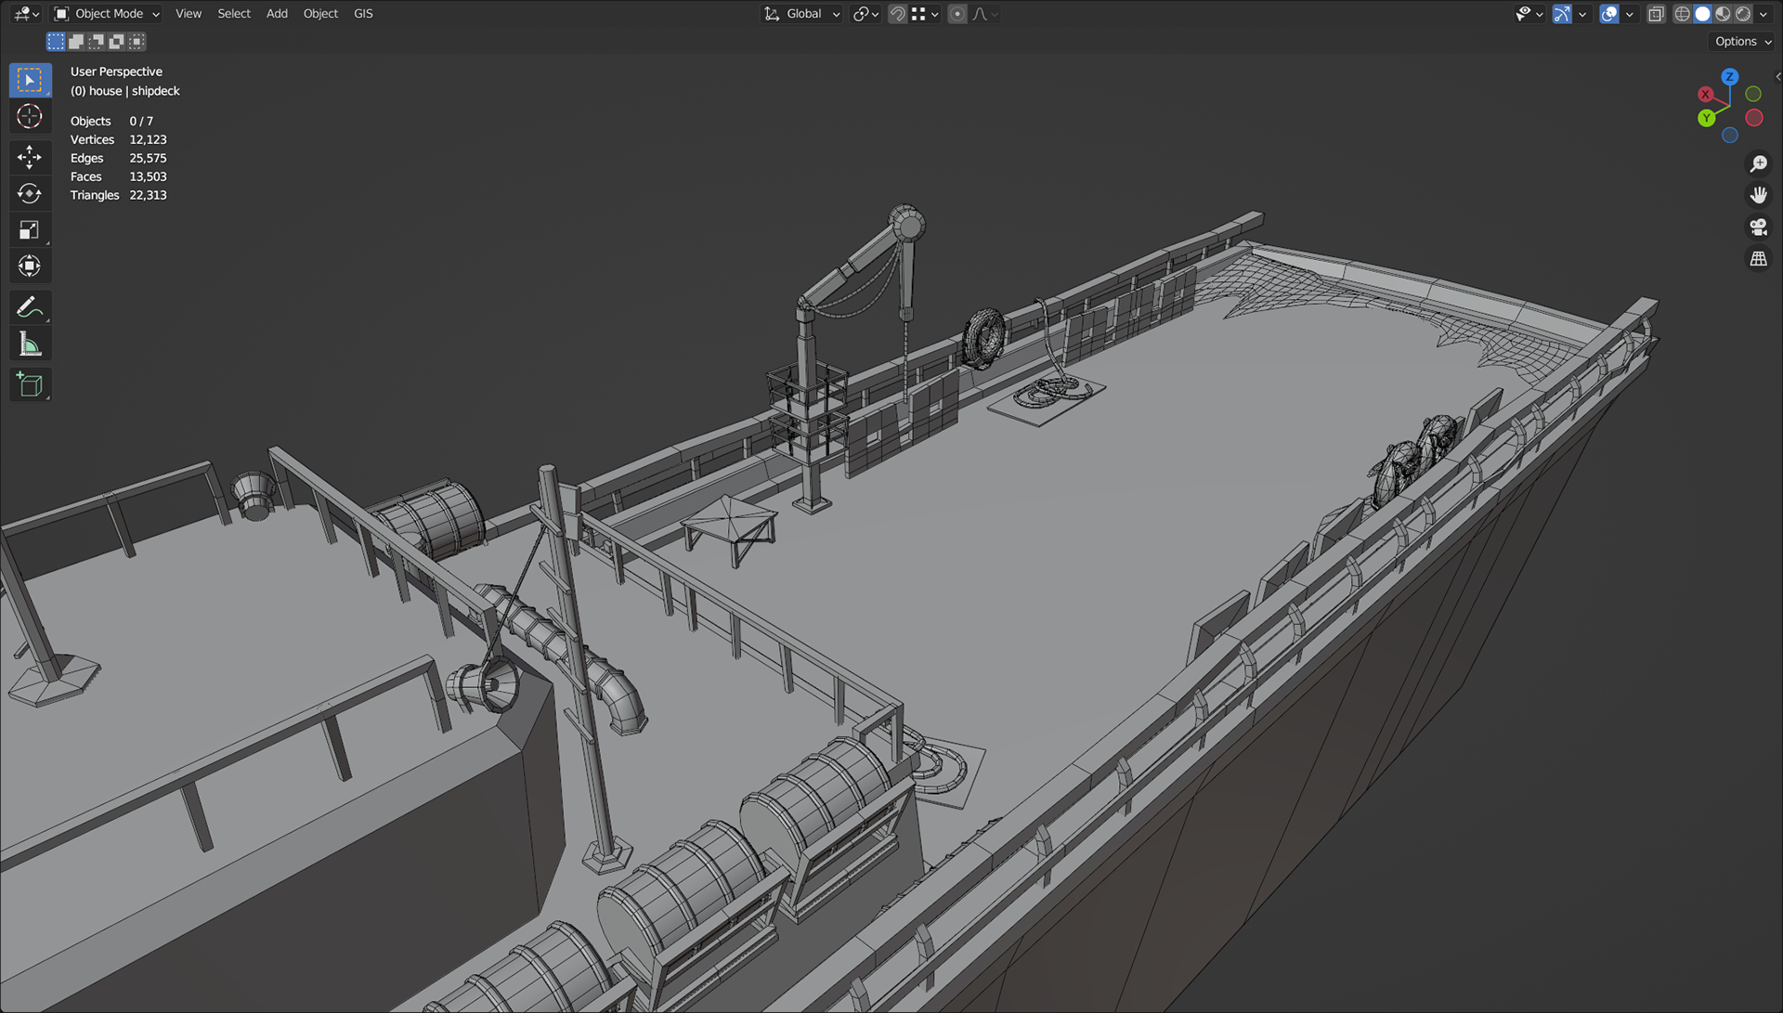The width and height of the screenshot is (1783, 1013).
Task: Activate the Move tool
Action: point(30,157)
